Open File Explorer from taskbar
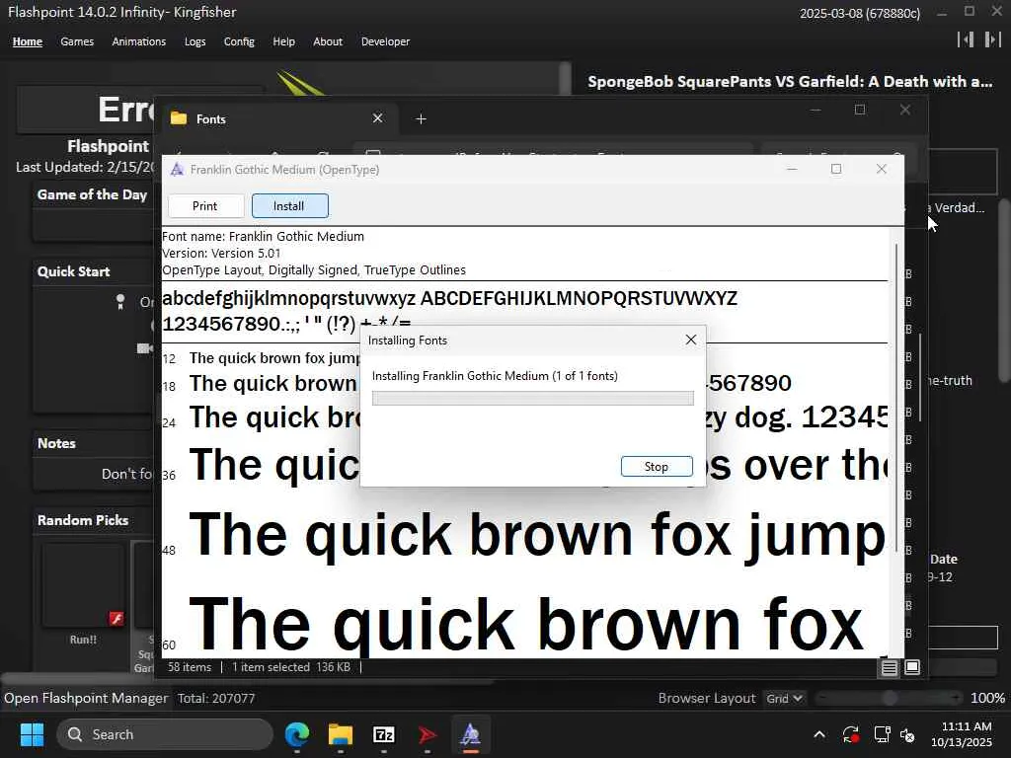The height and width of the screenshot is (758, 1011). coord(341,734)
